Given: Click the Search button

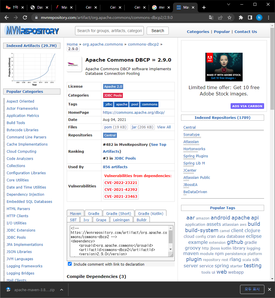Looking at the screenshot, I should [x=158, y=31].
